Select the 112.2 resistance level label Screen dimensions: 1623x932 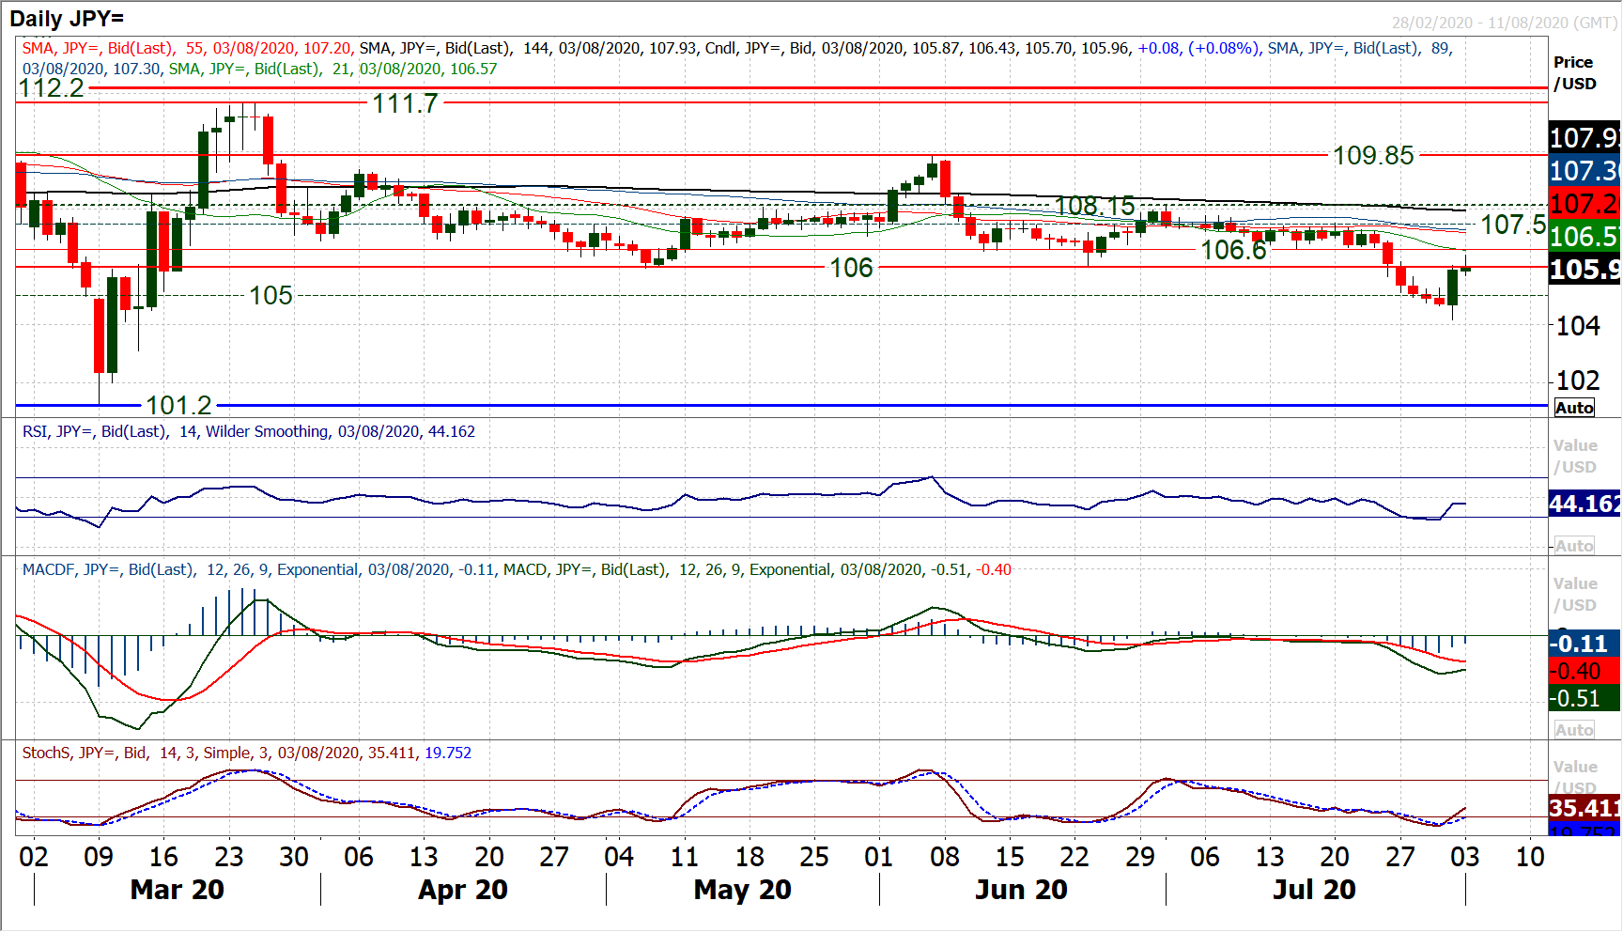click(x=52, y=88)
